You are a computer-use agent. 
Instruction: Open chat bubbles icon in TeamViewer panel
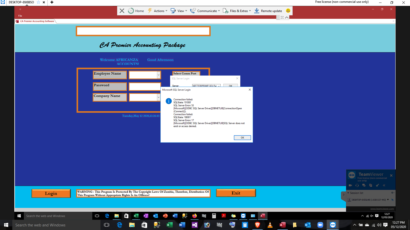[x=364, y=185]
